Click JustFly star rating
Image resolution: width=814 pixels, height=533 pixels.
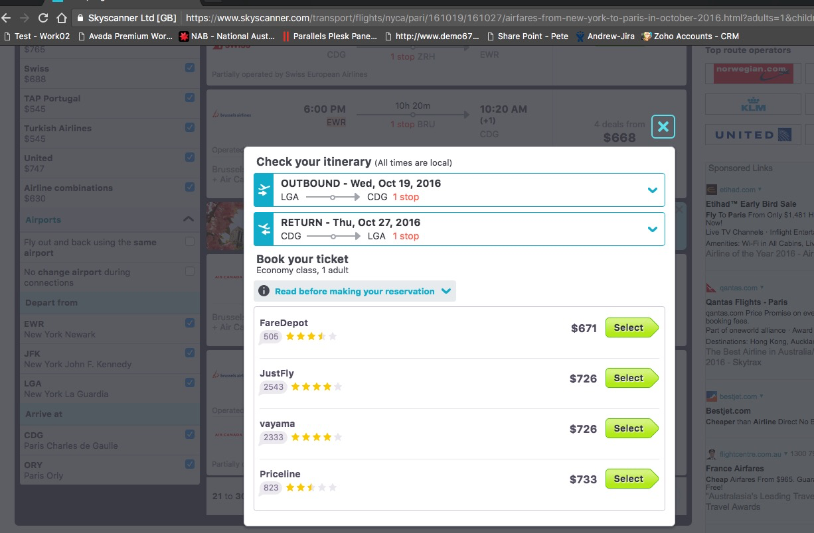tap(316, 387)
